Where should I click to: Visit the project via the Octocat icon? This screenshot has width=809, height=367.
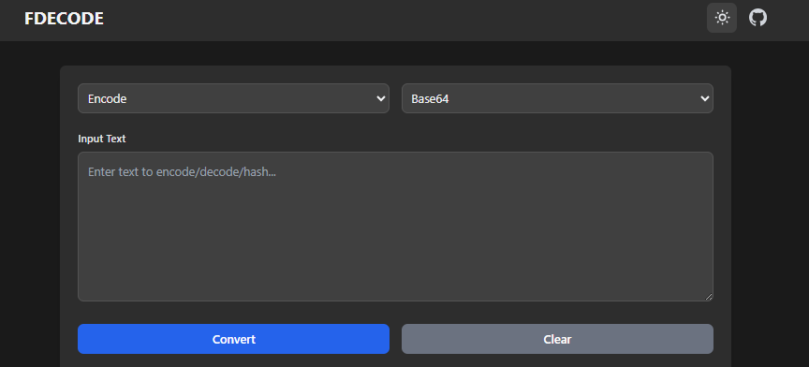758,18
